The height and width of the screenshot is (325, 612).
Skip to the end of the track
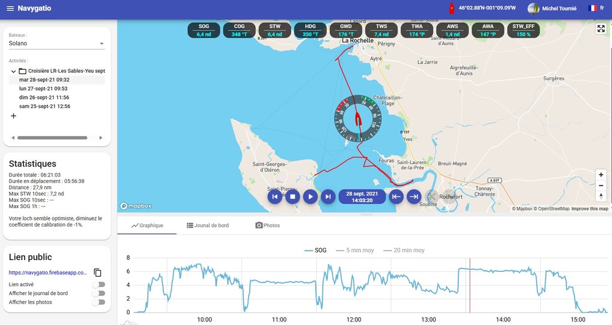click(x=328, y=196)
